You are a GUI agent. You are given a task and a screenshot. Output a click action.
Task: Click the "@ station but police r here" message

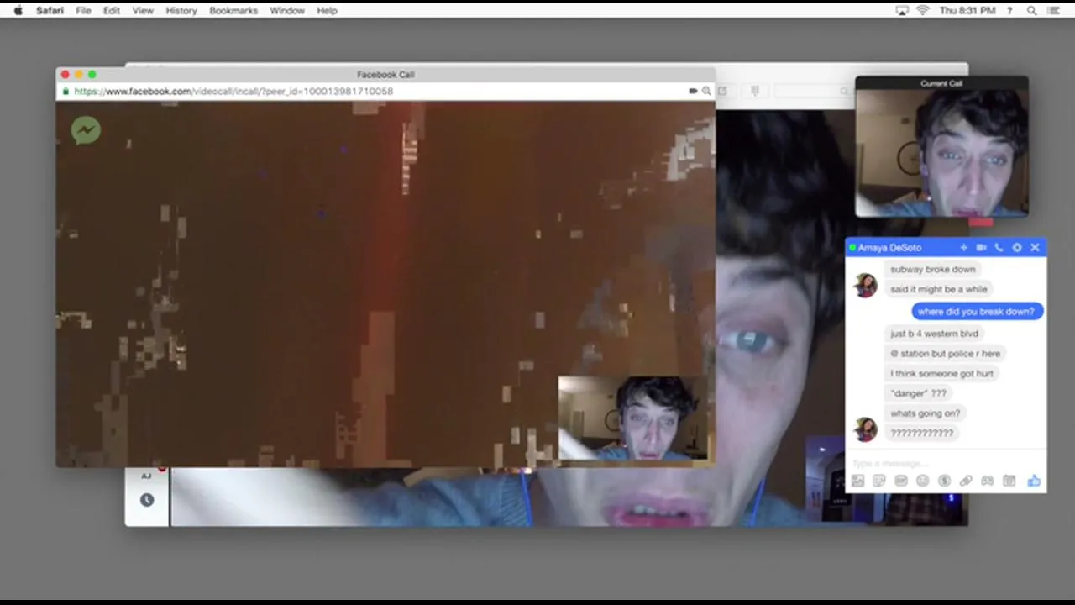click(x=946, y=354)
